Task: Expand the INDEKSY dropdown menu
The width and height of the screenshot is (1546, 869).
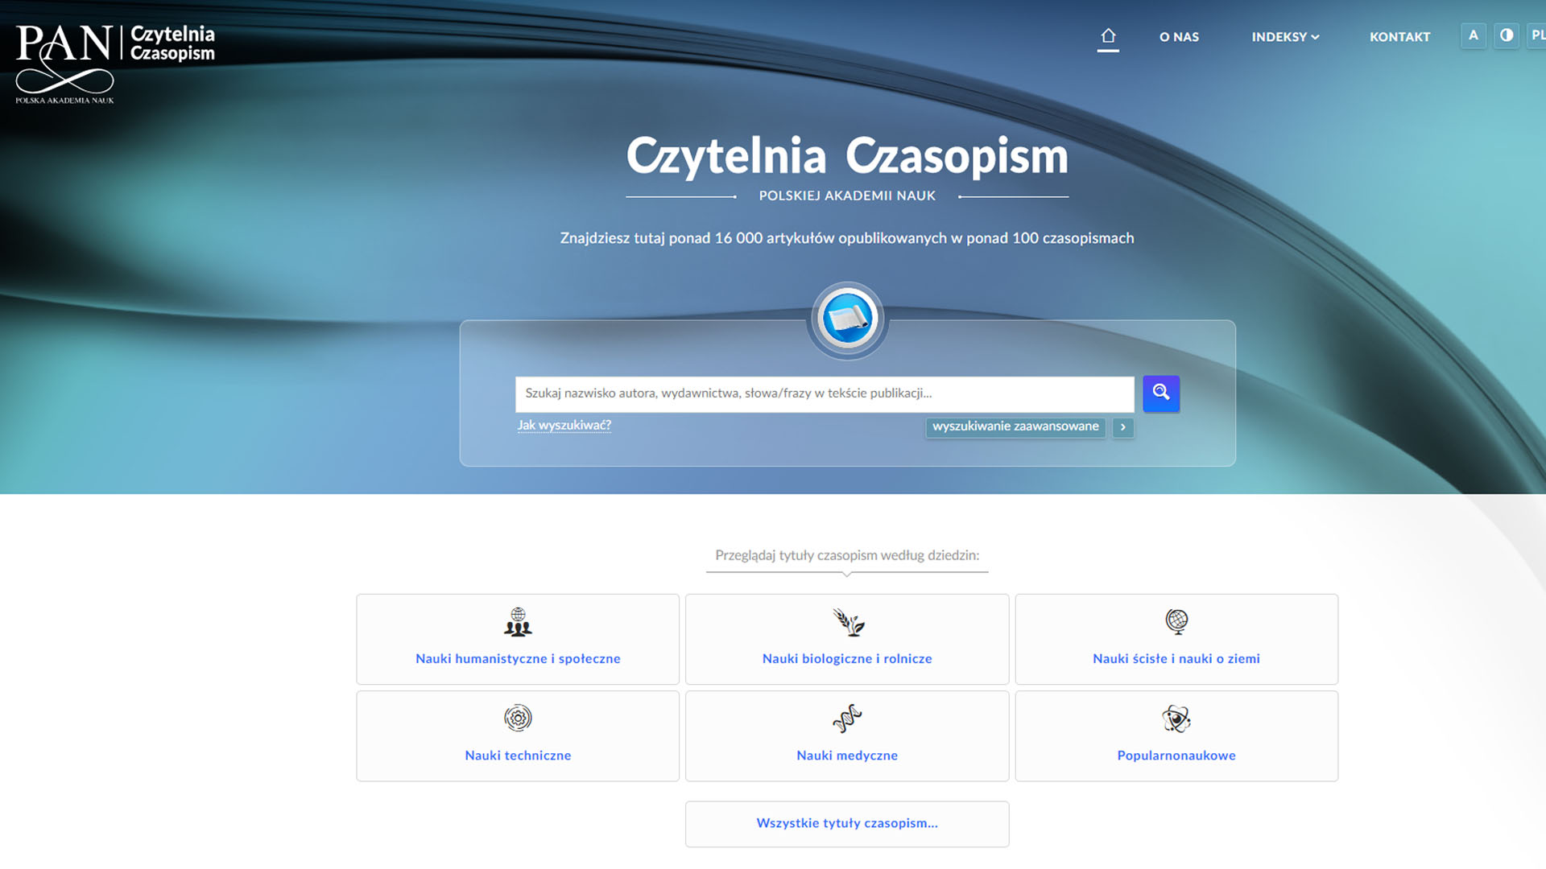Action: [x=1285, y=37]
